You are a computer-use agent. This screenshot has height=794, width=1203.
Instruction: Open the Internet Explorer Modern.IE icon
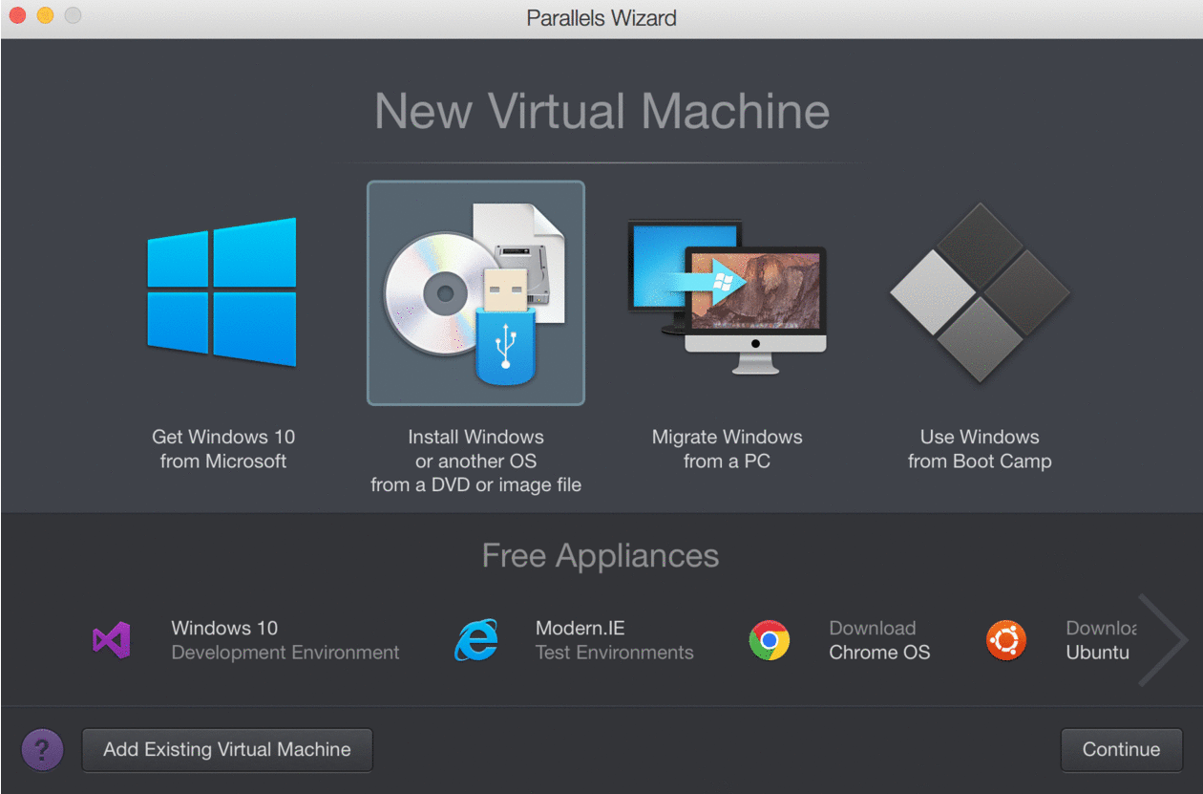coord(476,640)
